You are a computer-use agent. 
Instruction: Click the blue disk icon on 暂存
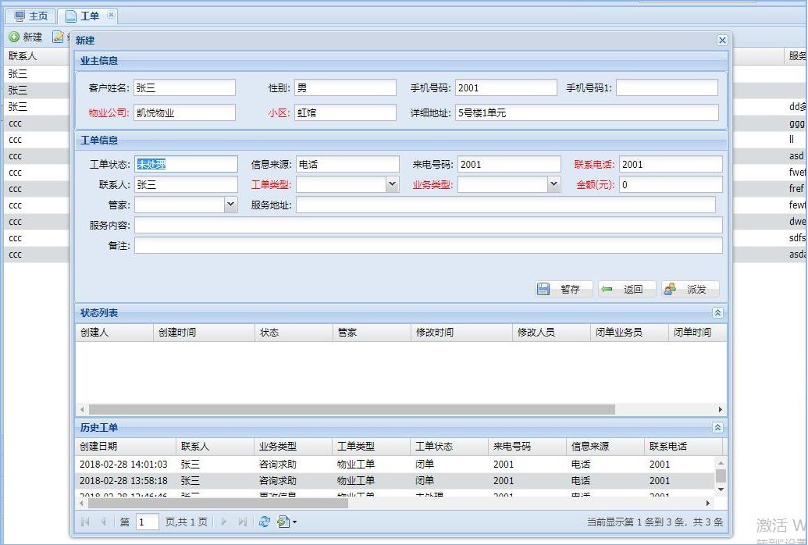[544, 288]
